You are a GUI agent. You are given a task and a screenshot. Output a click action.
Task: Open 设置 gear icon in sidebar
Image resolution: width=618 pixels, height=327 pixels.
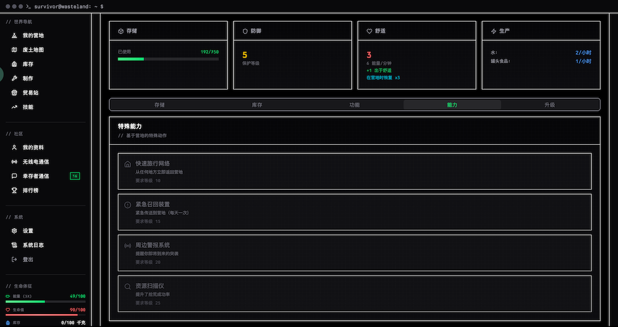coord(15,231)
